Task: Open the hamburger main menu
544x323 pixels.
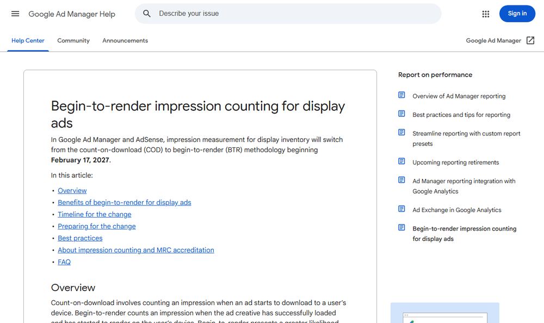Action: [x=15, y=14]
